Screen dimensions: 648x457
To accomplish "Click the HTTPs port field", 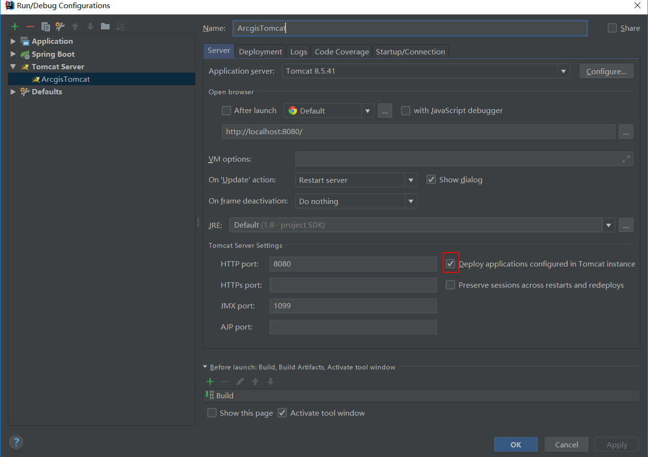I will tap(353, 285).
